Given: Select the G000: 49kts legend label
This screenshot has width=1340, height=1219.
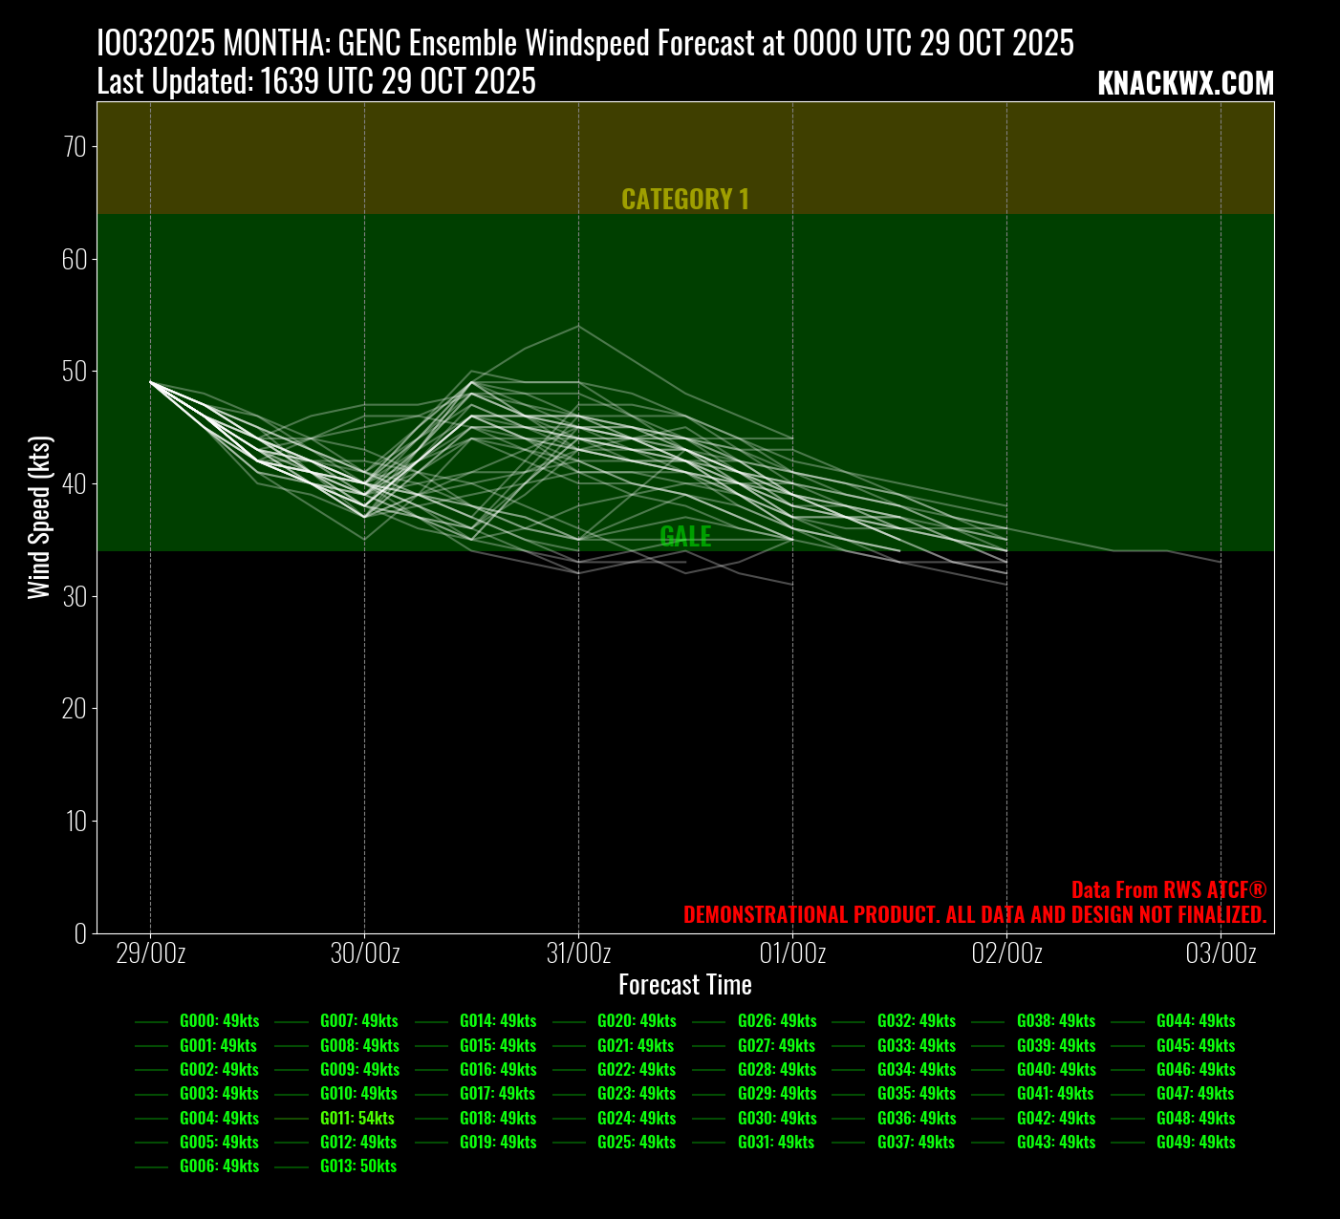Looking at the screenshot, I should [219, 1021].
